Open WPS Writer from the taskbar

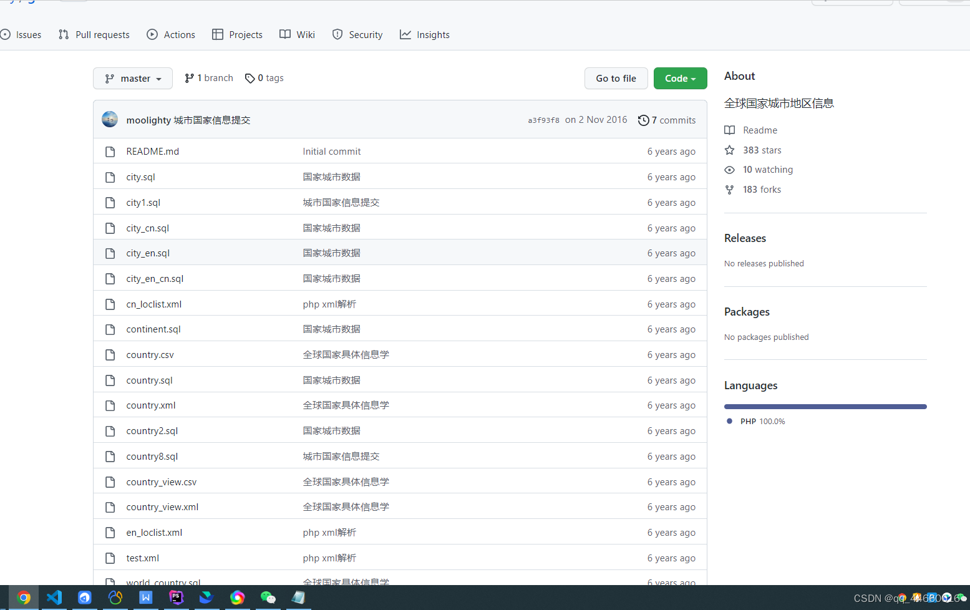pos(146,598)
